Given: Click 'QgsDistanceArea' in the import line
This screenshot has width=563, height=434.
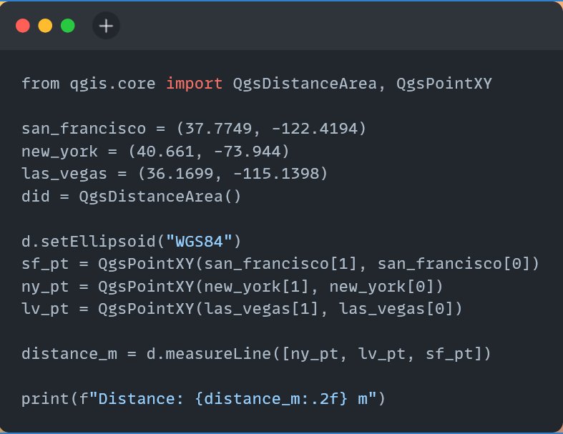Looking at the screenshot, I should 305,84.
